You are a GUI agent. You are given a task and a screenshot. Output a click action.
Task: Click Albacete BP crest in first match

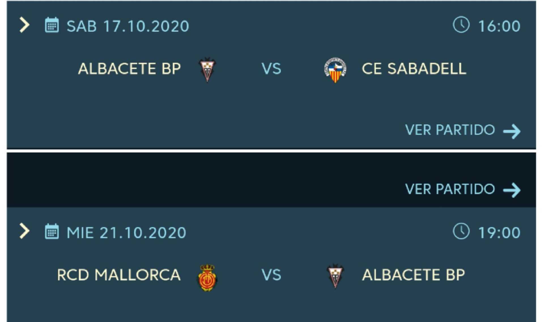207,70
